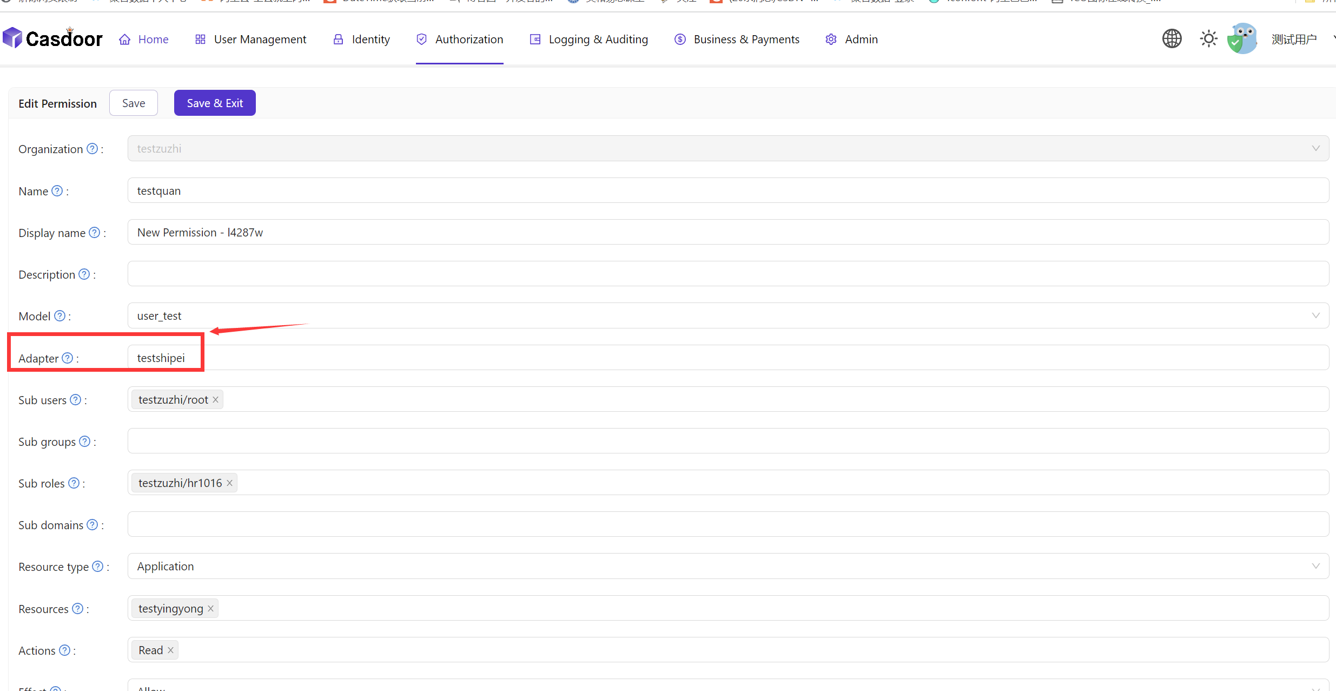Expand the Organization dropdown arrow
This screenshot has height=691, width=1336.
point(1315,149)
